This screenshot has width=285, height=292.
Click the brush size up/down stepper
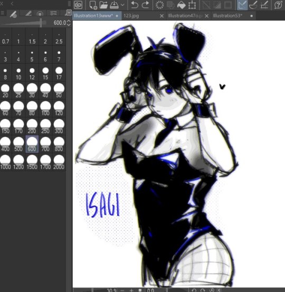click(x=69, y=23)
